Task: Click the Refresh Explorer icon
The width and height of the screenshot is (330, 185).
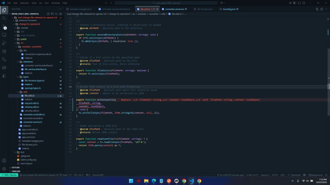Action: 56,14
